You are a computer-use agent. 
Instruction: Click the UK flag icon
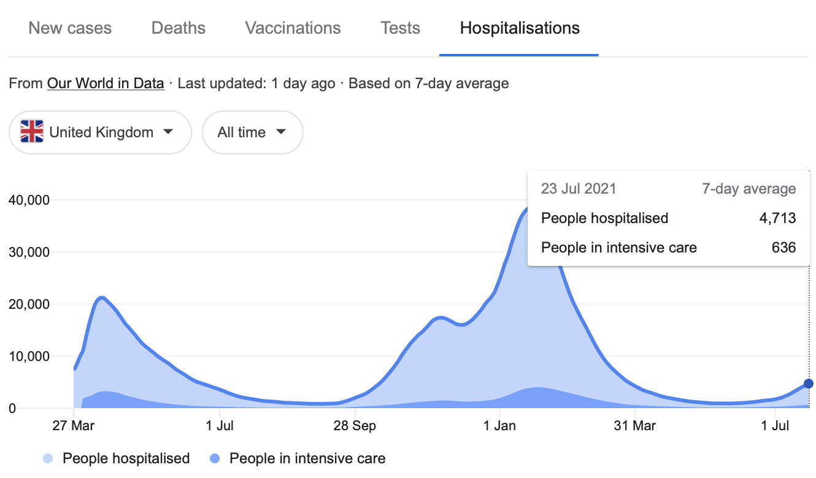pyautogui.click(x=32, y=132)
